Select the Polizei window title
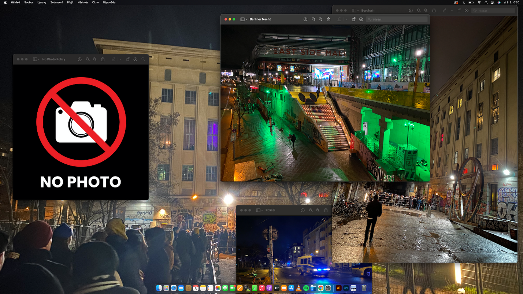Image resolution: width=523 pixels, height=294 pixels. pos(270,211)
